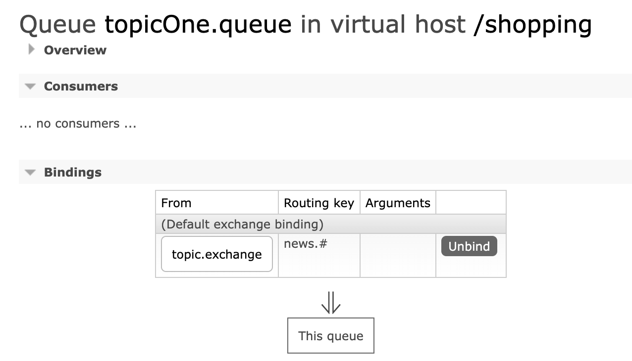Click the Routing key column header

tap(319, 203)
